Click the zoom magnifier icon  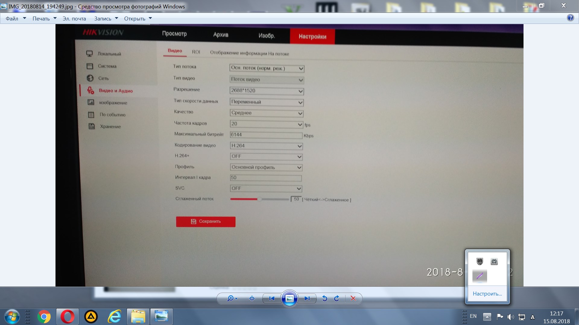click(231, 298)
